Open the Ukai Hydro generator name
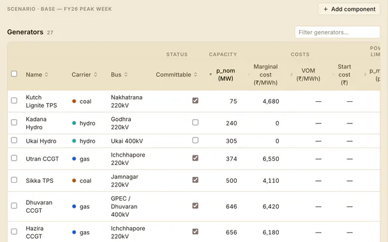The image size is (388, 242). pos(41,141)
